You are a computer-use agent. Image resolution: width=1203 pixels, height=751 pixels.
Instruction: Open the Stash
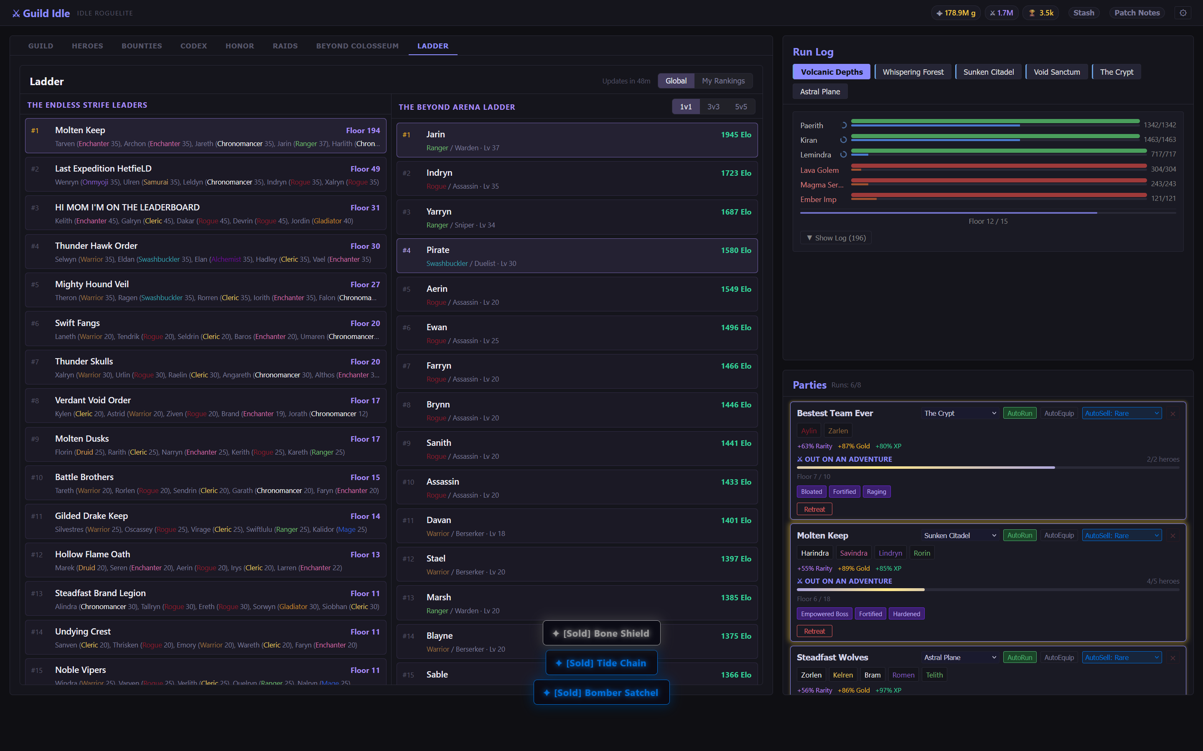pyautogui.click(x=1083, y=13)
